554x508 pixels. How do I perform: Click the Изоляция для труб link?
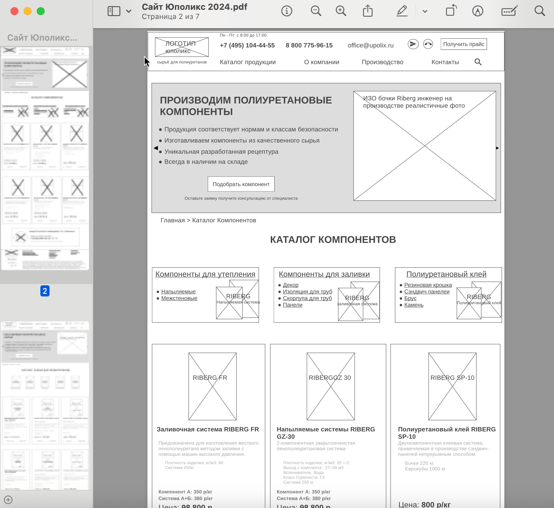[308, 292]
